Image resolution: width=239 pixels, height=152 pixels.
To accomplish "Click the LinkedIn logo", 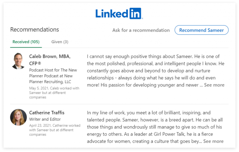I will coord(119,13).
